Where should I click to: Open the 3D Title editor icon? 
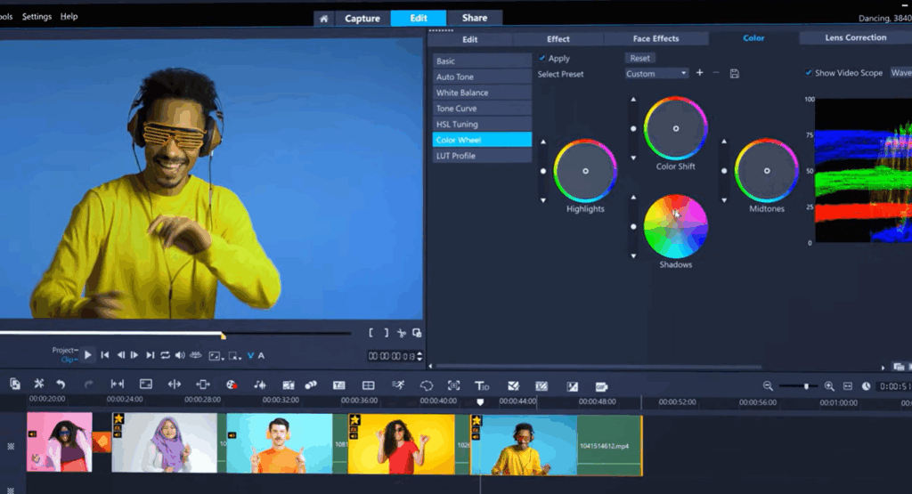[x=482, y=385]
